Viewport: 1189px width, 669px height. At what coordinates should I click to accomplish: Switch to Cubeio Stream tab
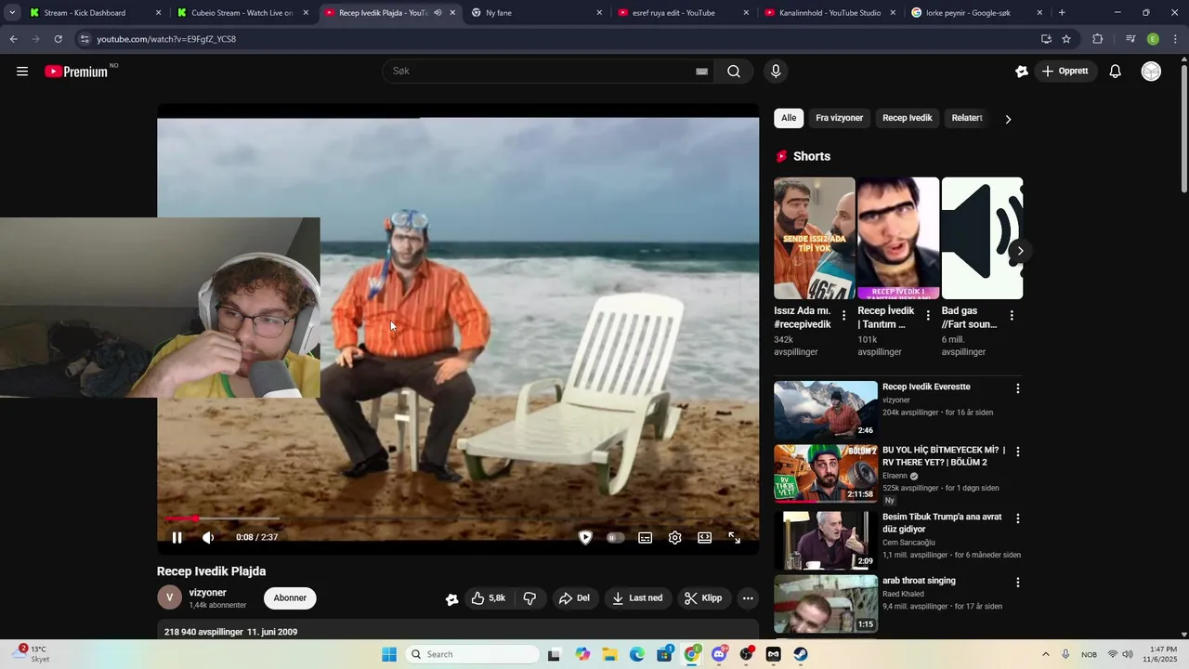tap(243, 13)
